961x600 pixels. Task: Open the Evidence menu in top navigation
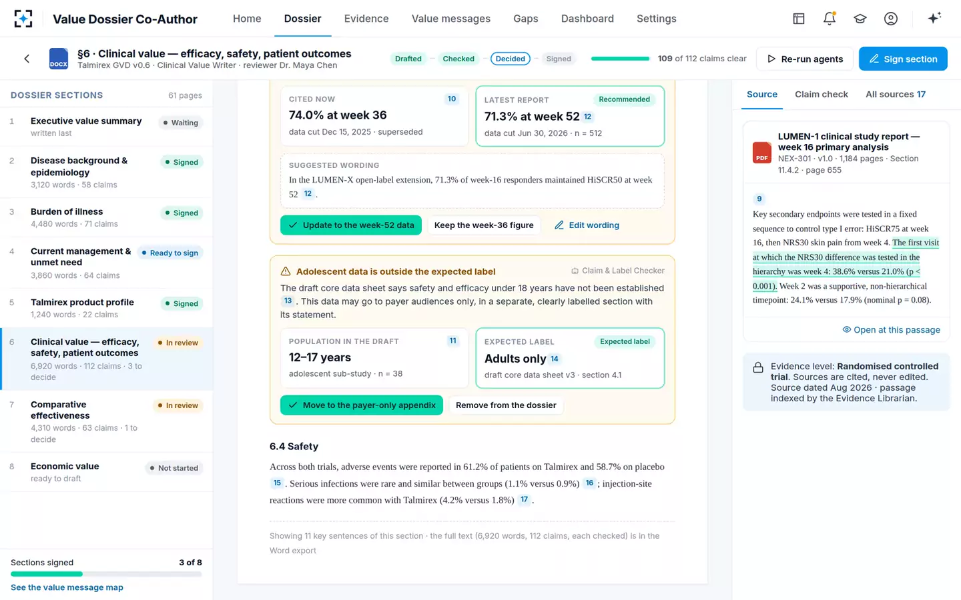click(366, 19)
